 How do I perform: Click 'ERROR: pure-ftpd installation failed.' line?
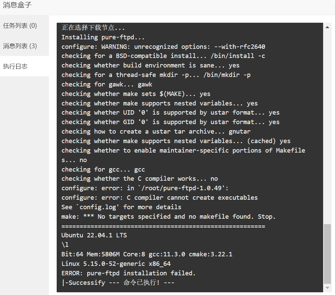point(128,273)
